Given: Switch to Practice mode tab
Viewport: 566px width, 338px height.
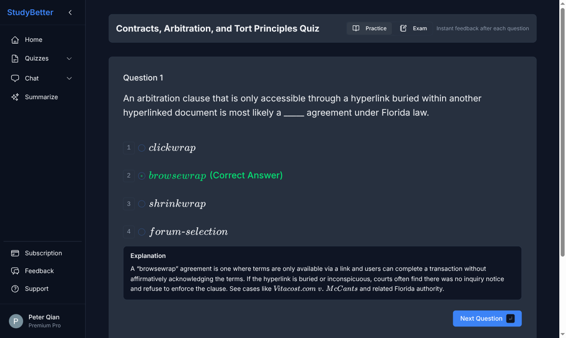Looking at the screenshot, I should (x=369, y=28).
